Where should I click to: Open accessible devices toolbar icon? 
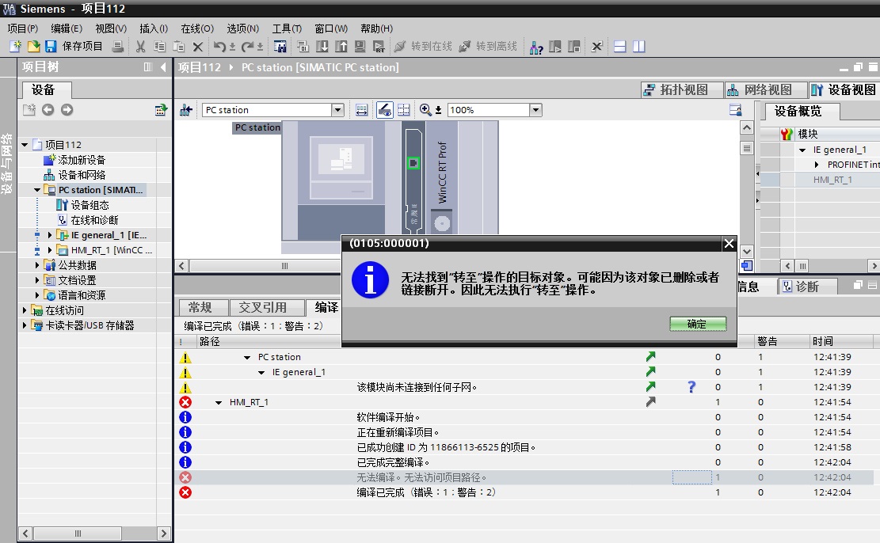click(x=536, y=47)
